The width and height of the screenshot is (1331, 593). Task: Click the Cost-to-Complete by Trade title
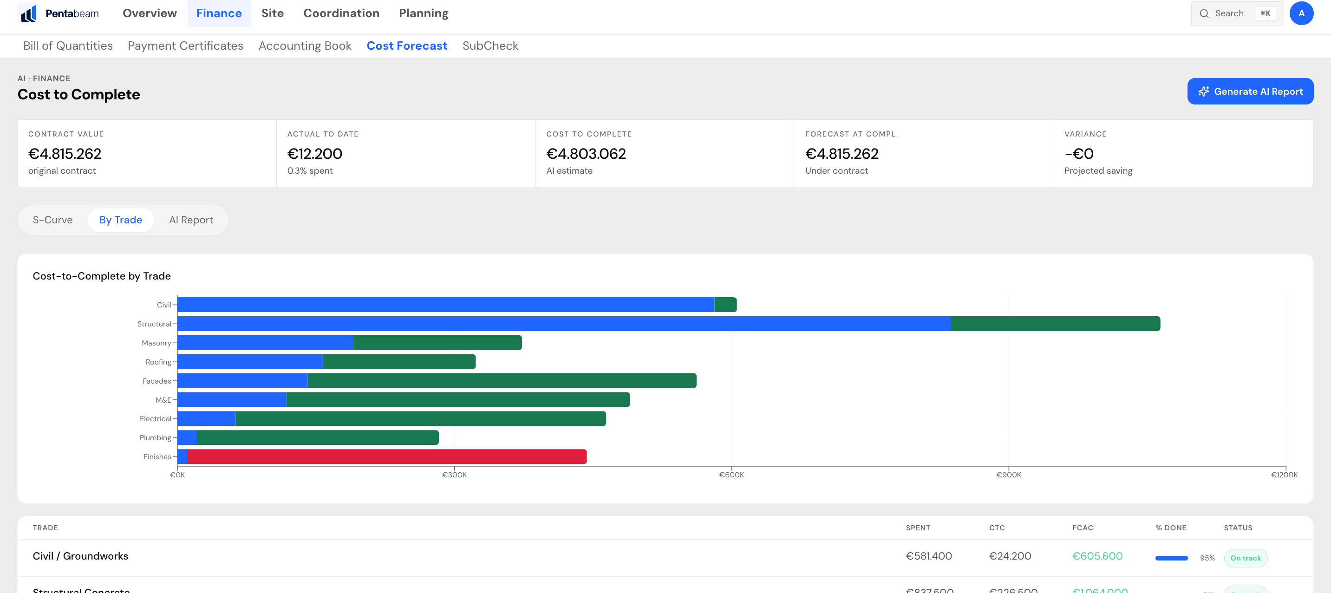(x=102, y=276)
